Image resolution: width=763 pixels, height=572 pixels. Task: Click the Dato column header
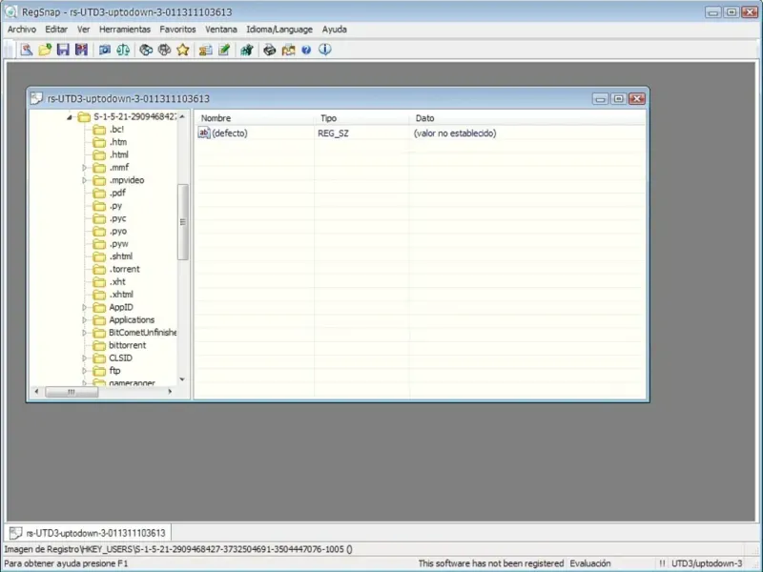tap(527, 118)
